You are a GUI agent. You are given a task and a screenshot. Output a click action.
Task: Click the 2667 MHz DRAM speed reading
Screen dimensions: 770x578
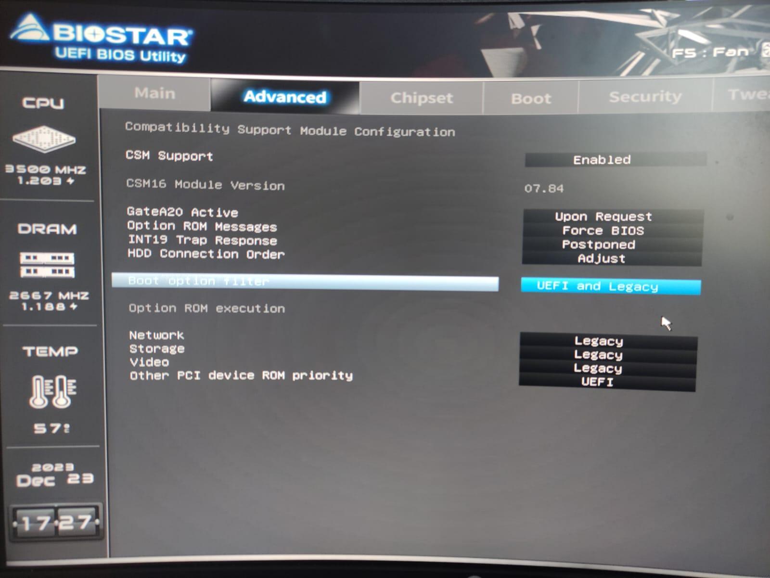49,295
